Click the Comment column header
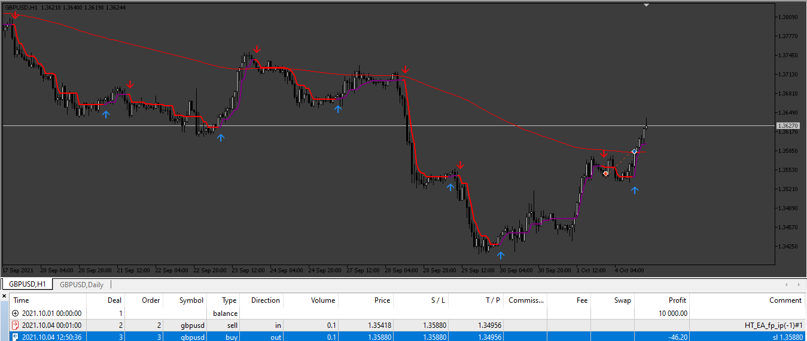The height and width of the screenshot is (341, 807). (x=747, y=300)
